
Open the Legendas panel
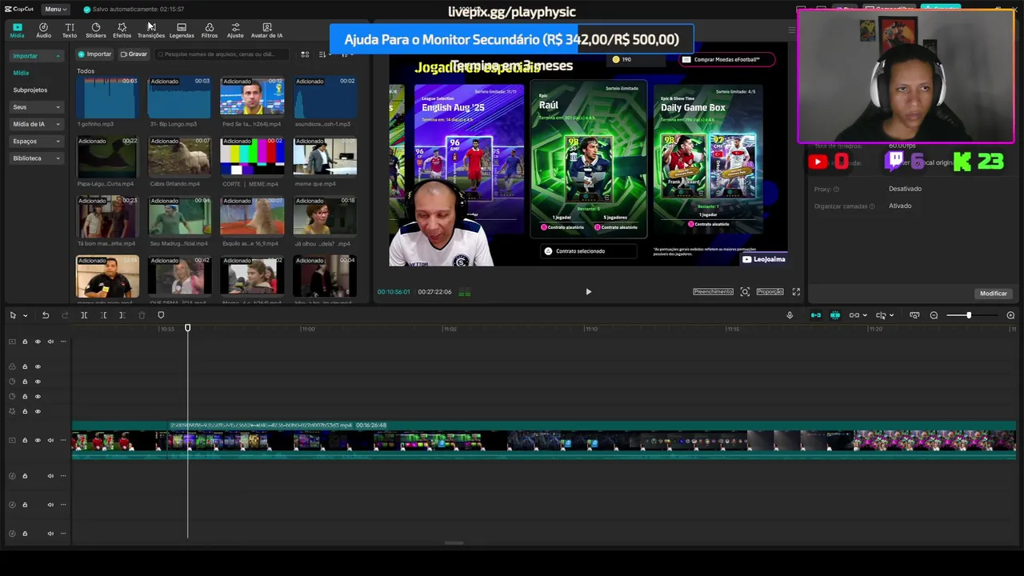[182, 30]
